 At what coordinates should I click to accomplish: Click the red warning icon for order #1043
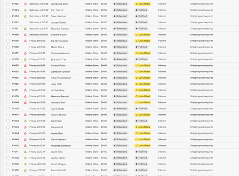coord(25,139)
